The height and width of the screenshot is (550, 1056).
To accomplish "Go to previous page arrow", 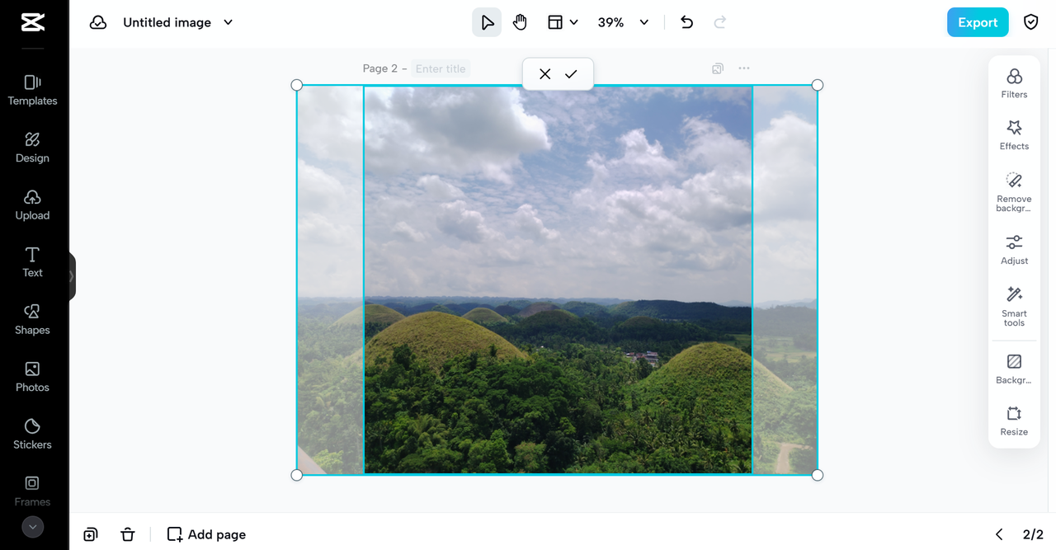I will pos(999,534).
